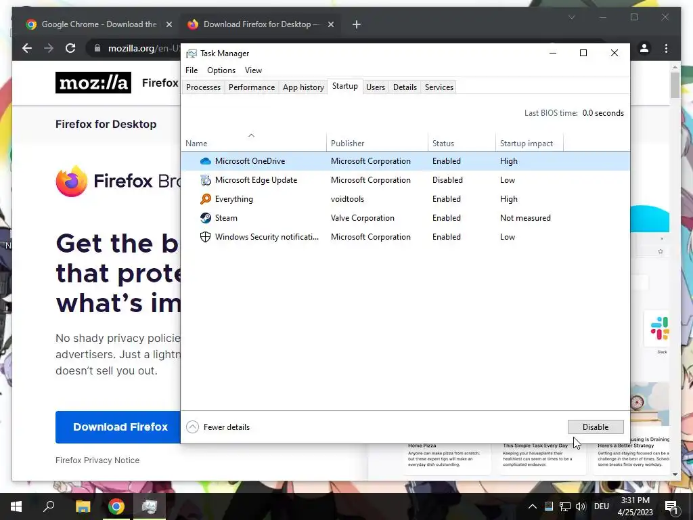Click the Everything search app icon

(206, 199)
